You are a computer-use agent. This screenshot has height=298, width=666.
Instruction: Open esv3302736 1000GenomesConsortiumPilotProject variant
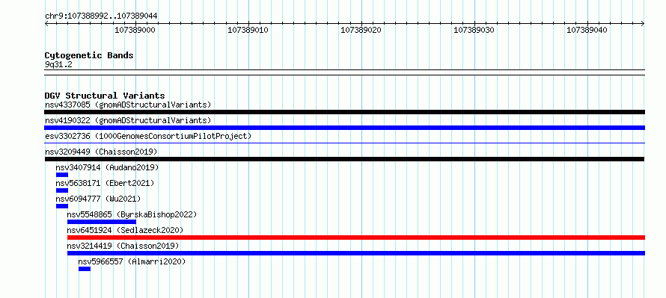(148, 136)
